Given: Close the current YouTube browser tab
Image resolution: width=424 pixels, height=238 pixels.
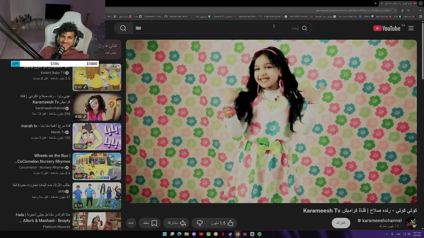Looking at the screenshot, I should [x=382, y=3].
